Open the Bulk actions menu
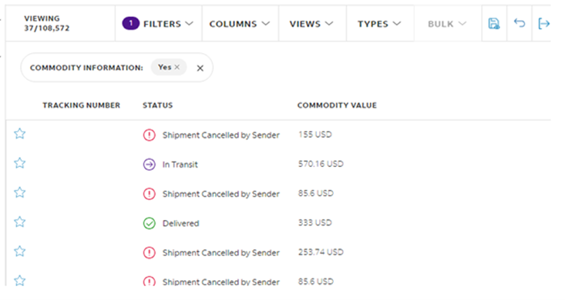Viewport: 565px width, 300px height. click(448, 24)
